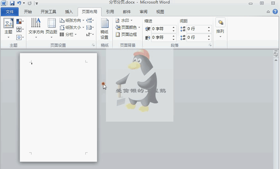
Task: Open the 排列 arrange button
Action: pos(220,27)
